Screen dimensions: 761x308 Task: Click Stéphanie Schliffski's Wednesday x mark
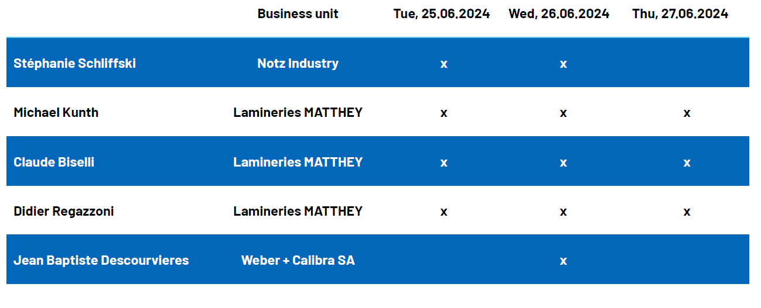(x=563, y=64)
